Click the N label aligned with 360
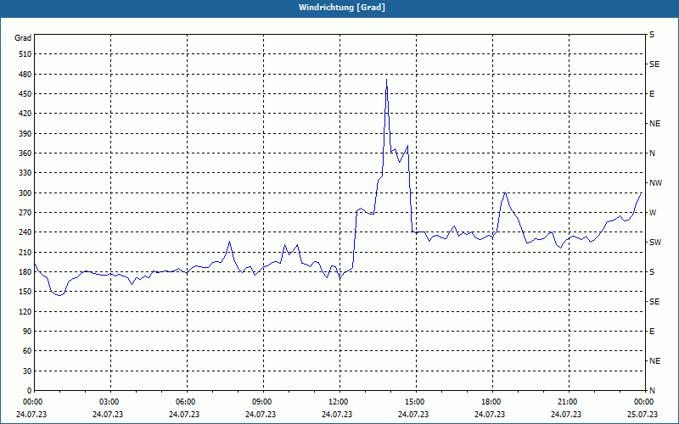679x424 pixels. click(x=652, y=153)
